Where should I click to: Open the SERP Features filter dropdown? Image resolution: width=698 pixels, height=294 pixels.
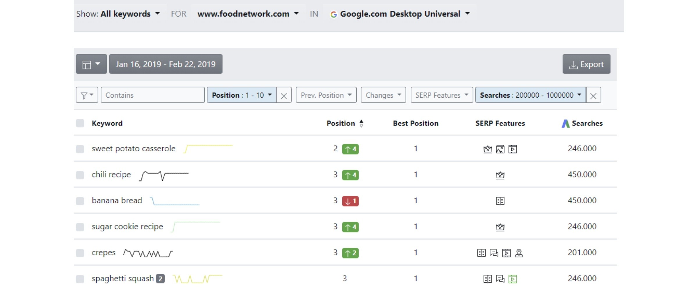[442, 95]
